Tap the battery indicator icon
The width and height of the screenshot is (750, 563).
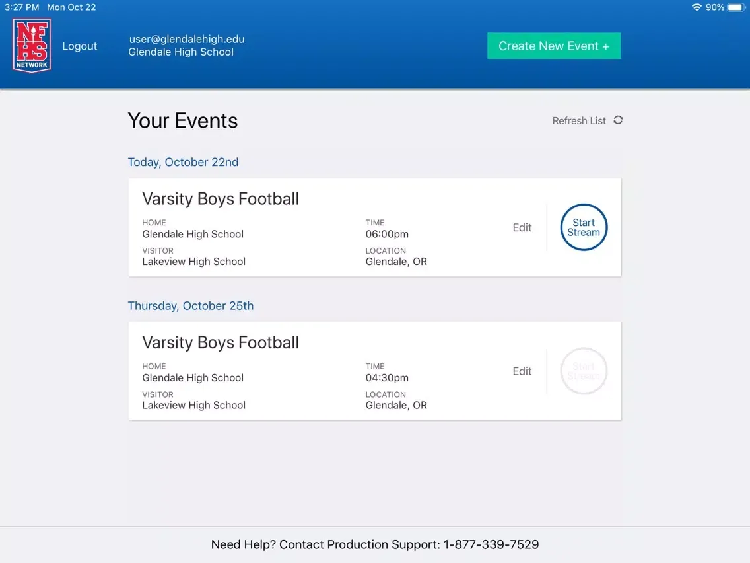coord(735,7)
